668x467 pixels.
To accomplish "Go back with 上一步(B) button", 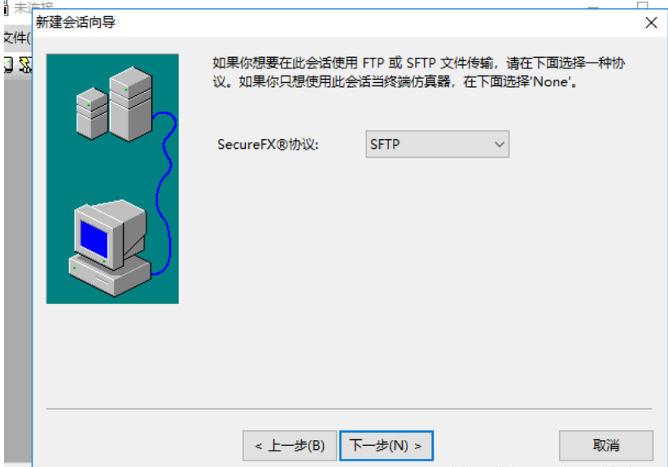I will [290, 446].
